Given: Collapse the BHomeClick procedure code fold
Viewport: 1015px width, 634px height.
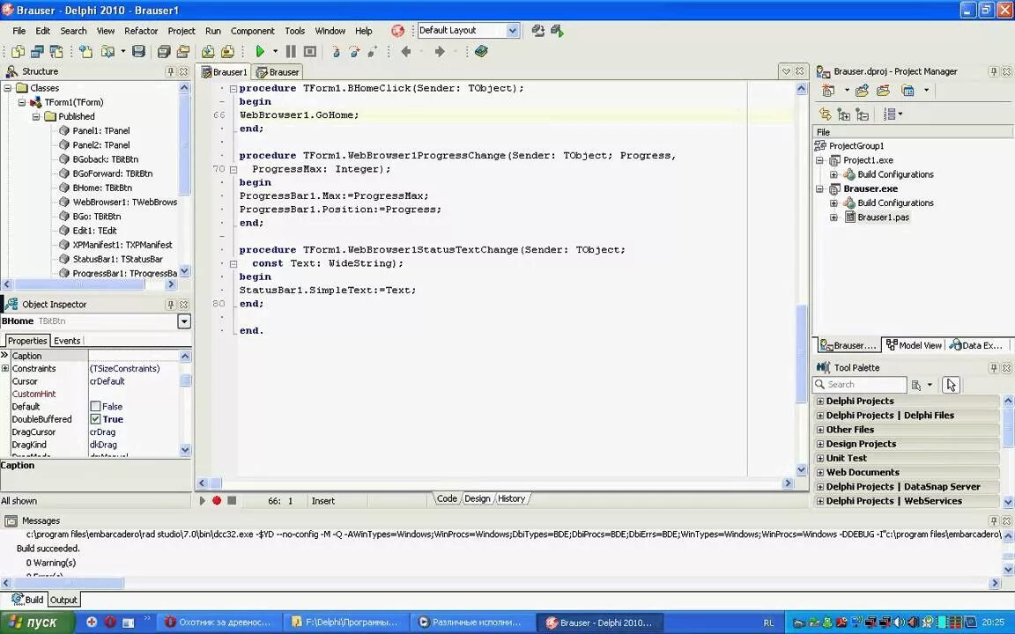Looking at the screenshot, I should 233,89.
